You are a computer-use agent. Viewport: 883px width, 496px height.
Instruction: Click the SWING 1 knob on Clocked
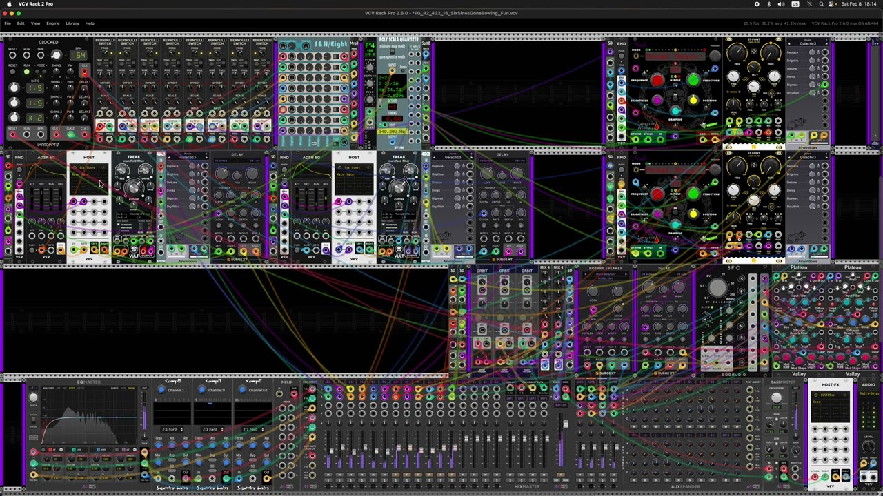click(x=57, y=87)
